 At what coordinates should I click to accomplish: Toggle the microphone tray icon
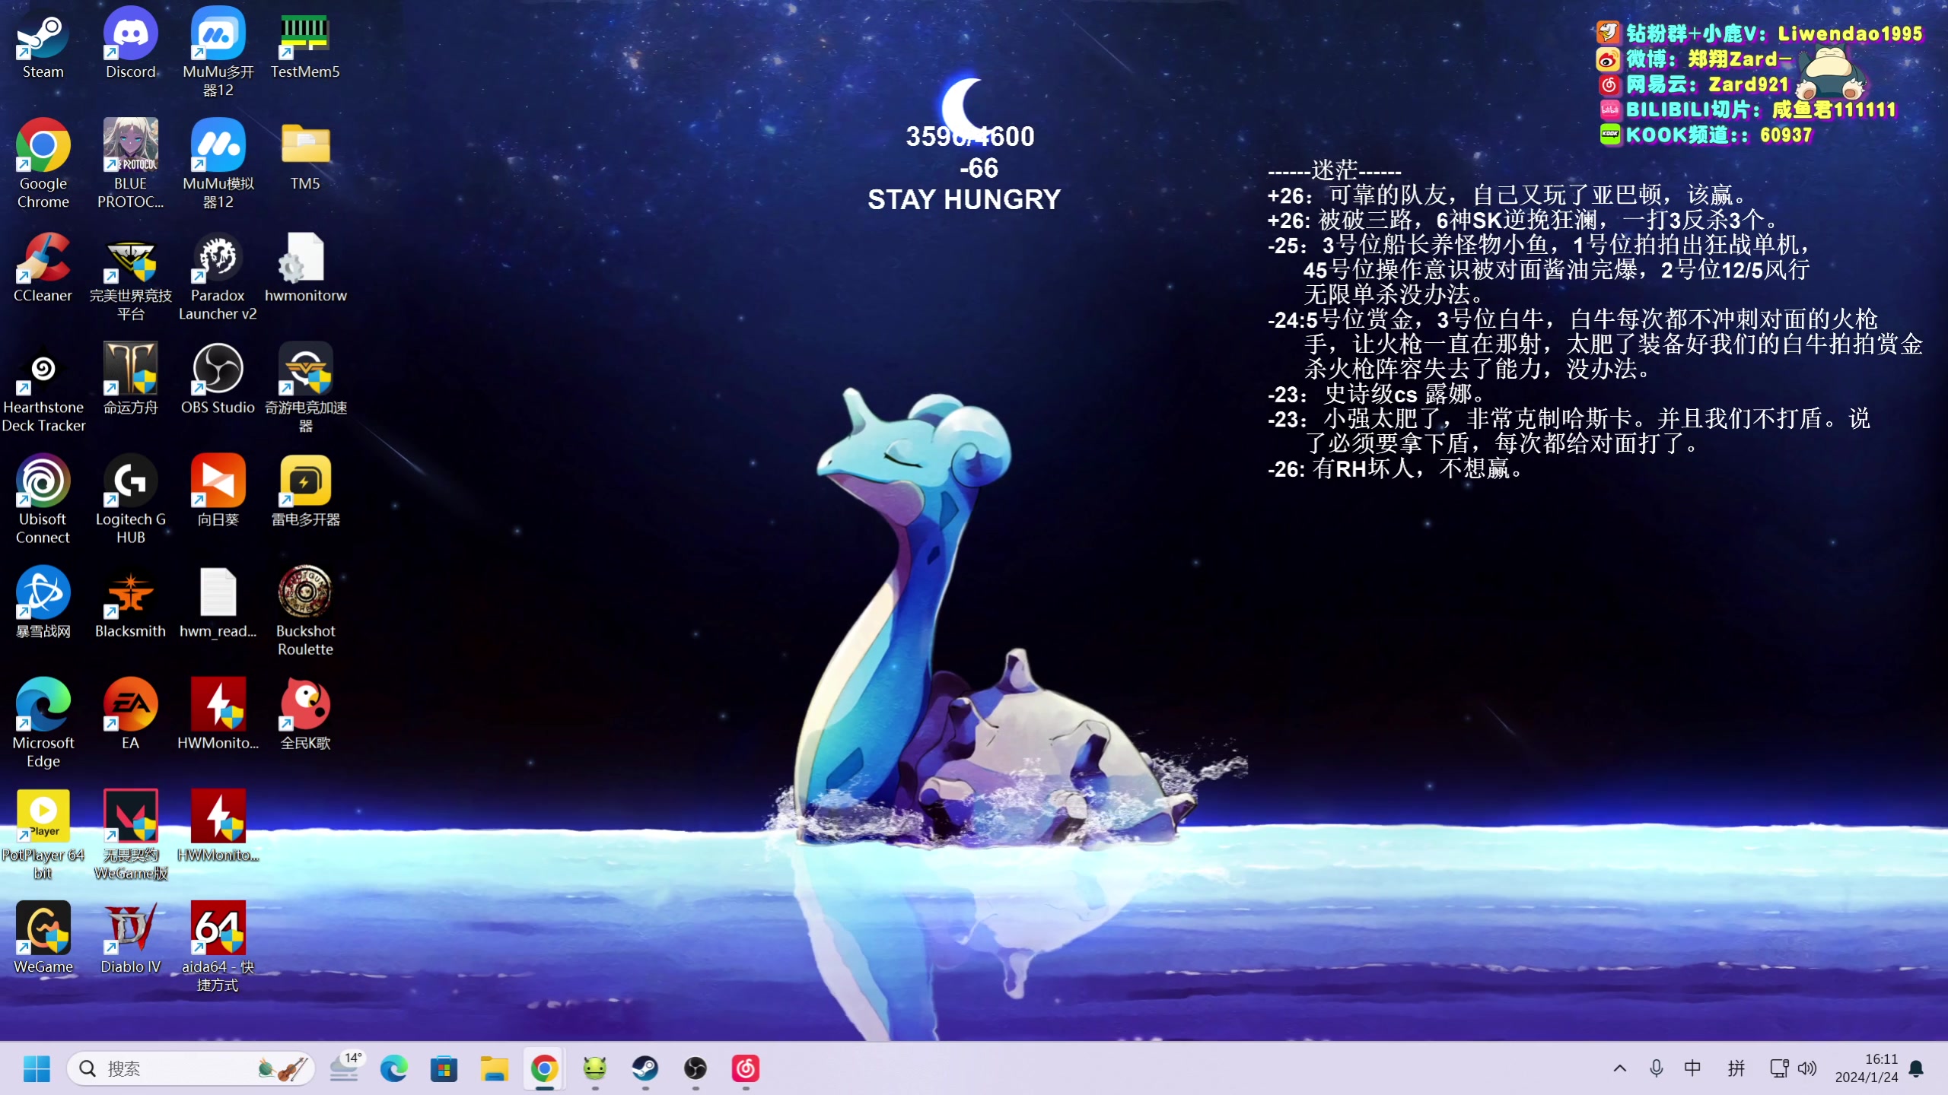tap(1656, 1068)
